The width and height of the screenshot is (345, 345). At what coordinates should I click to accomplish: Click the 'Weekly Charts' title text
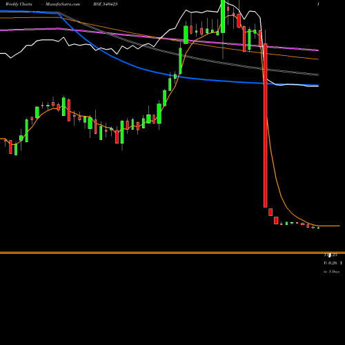pos(19,4)
